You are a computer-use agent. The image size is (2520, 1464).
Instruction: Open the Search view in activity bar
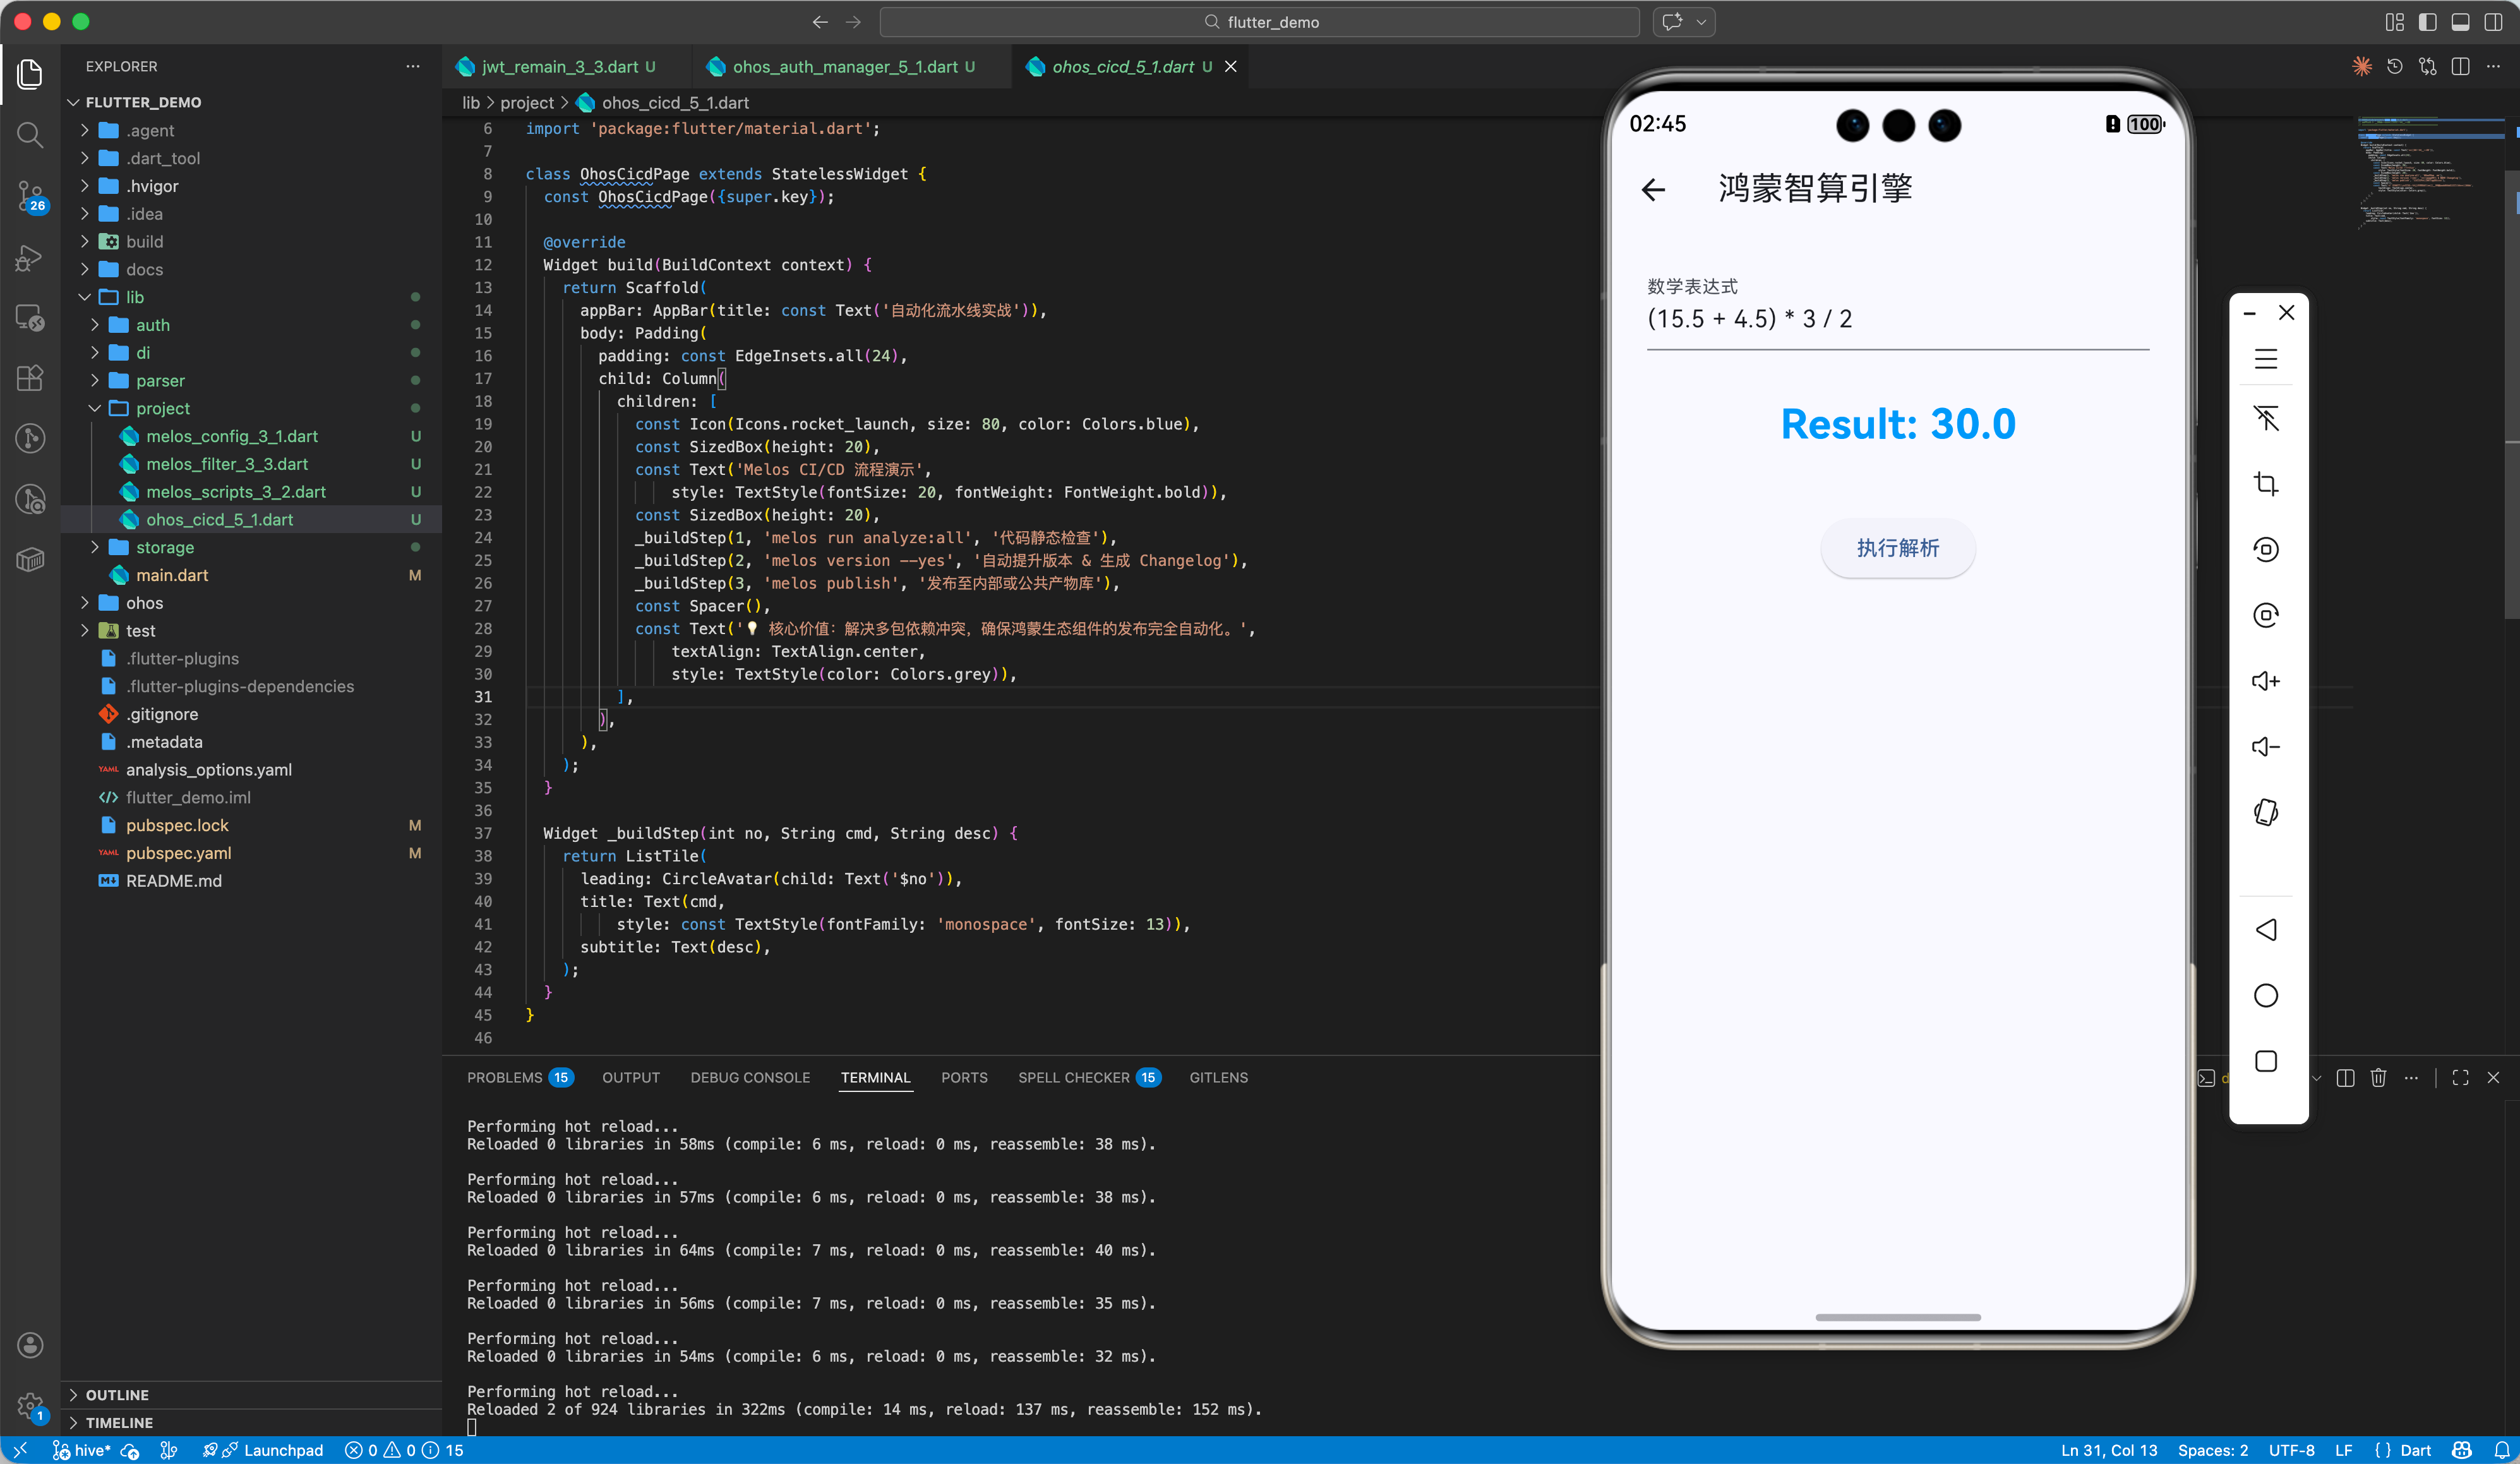click(x=30, y=134)
